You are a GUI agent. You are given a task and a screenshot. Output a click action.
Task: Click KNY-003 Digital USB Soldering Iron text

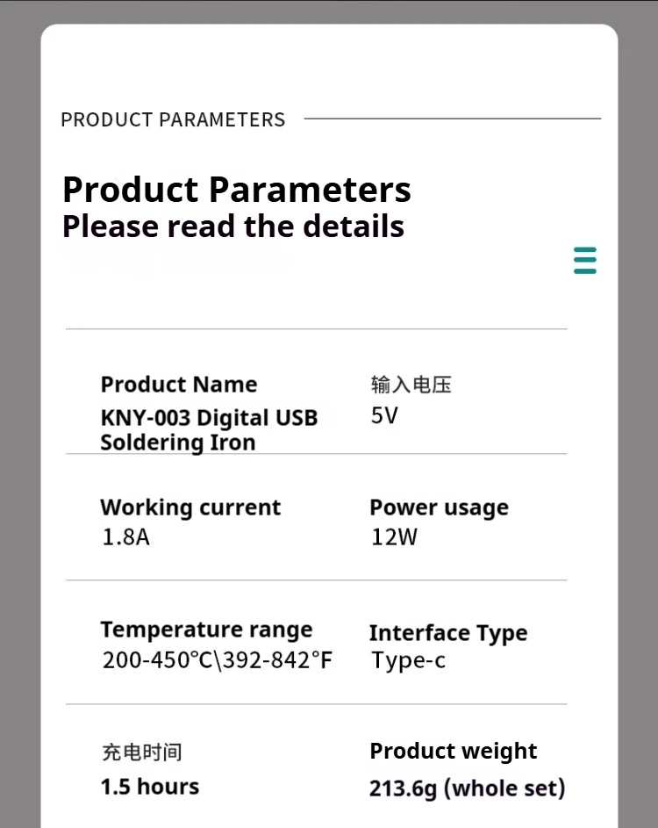pos(209,430)
